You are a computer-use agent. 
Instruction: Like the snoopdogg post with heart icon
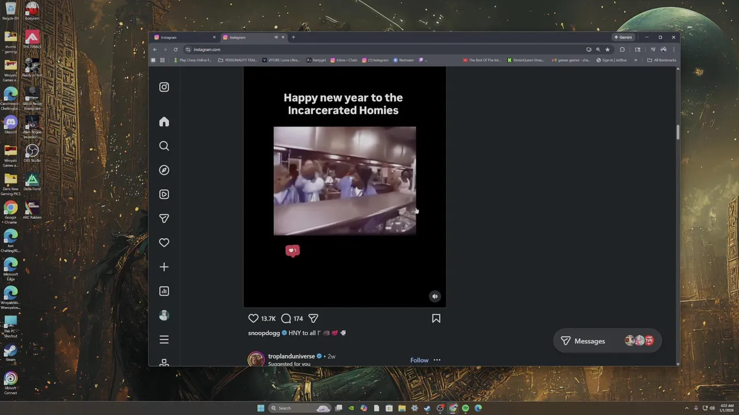253,318
